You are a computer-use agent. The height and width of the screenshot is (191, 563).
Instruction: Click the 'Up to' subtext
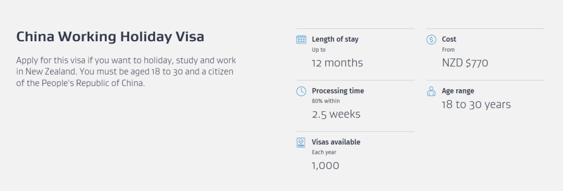(x=319, y=50)
